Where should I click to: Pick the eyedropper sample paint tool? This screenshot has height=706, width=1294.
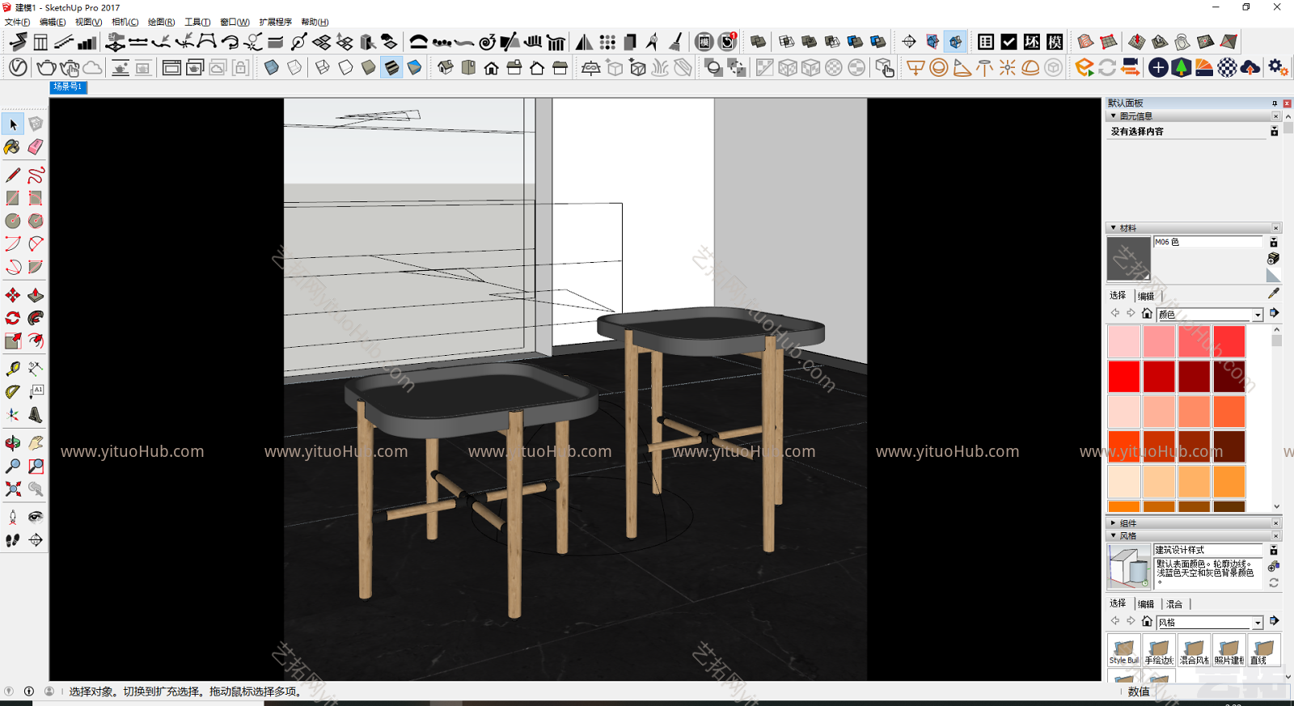click(1274, 294)
